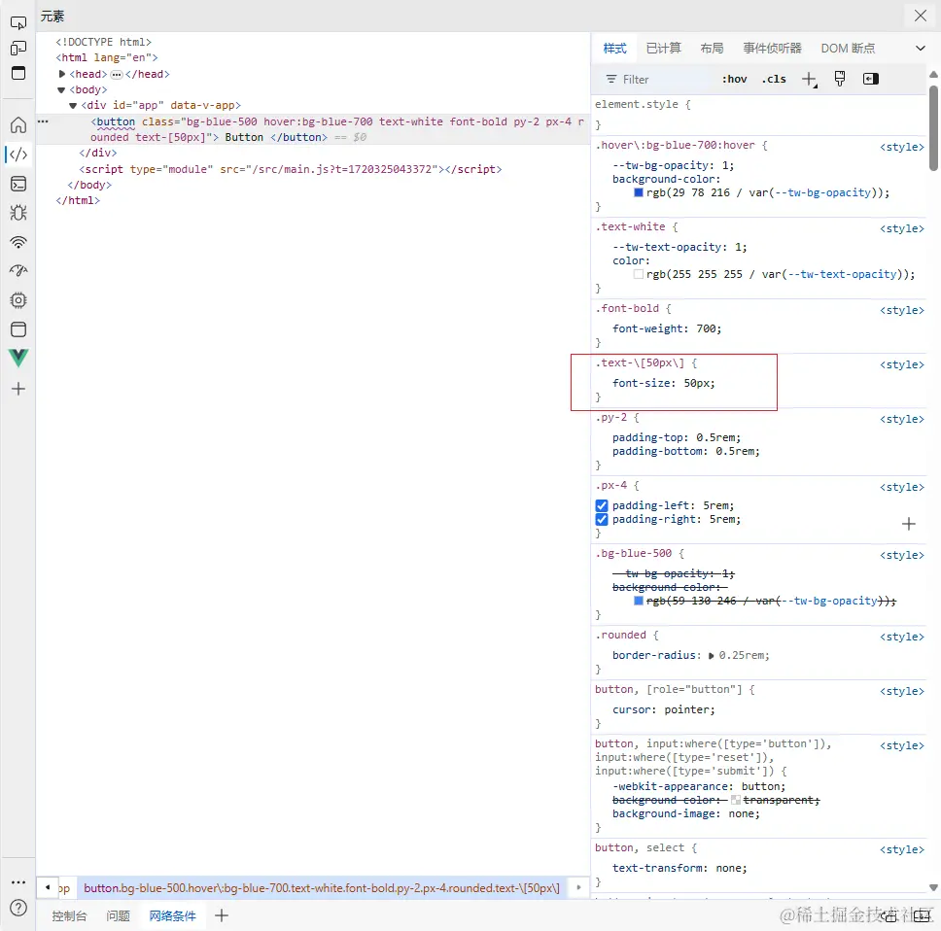
Task: Open the Memory chip icon
Action: pos(18,300)
